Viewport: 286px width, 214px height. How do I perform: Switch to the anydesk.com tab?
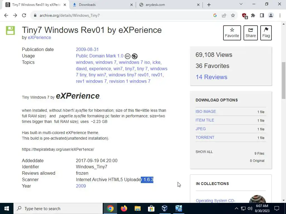coord(169,5)
